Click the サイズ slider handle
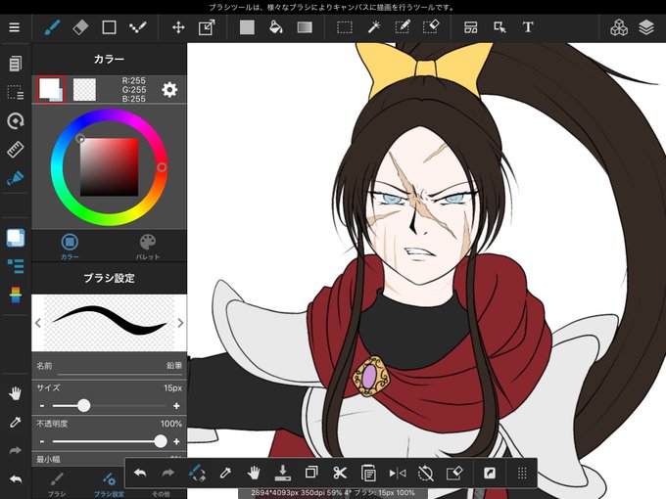 coord(84,406)
